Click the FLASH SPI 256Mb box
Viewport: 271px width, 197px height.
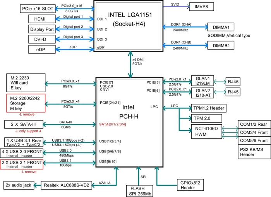click(139, 191)
